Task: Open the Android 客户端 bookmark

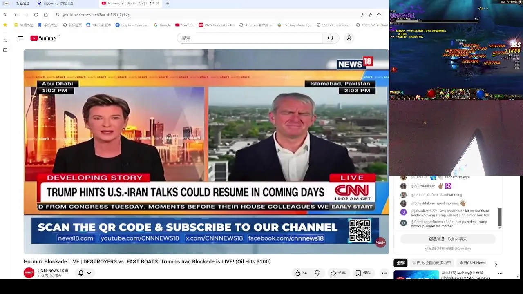Action: 256,25
